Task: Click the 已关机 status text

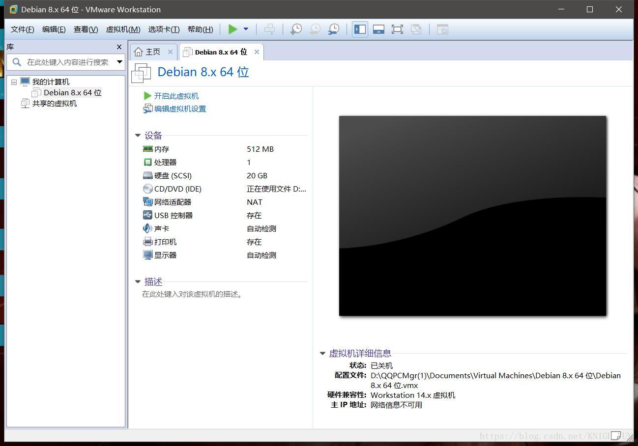Action: coord(381,365)
